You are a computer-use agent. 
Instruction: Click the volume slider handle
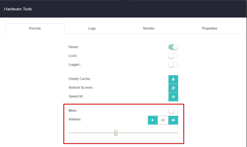click(116, 133)
